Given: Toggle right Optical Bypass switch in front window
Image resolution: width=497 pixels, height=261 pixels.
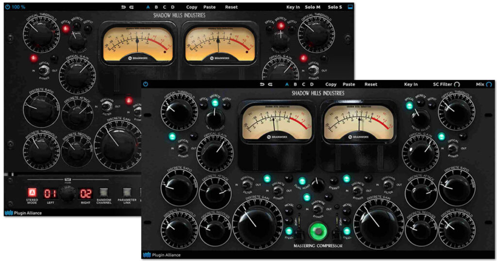Looking at the screenshot, I should (453, 148).
